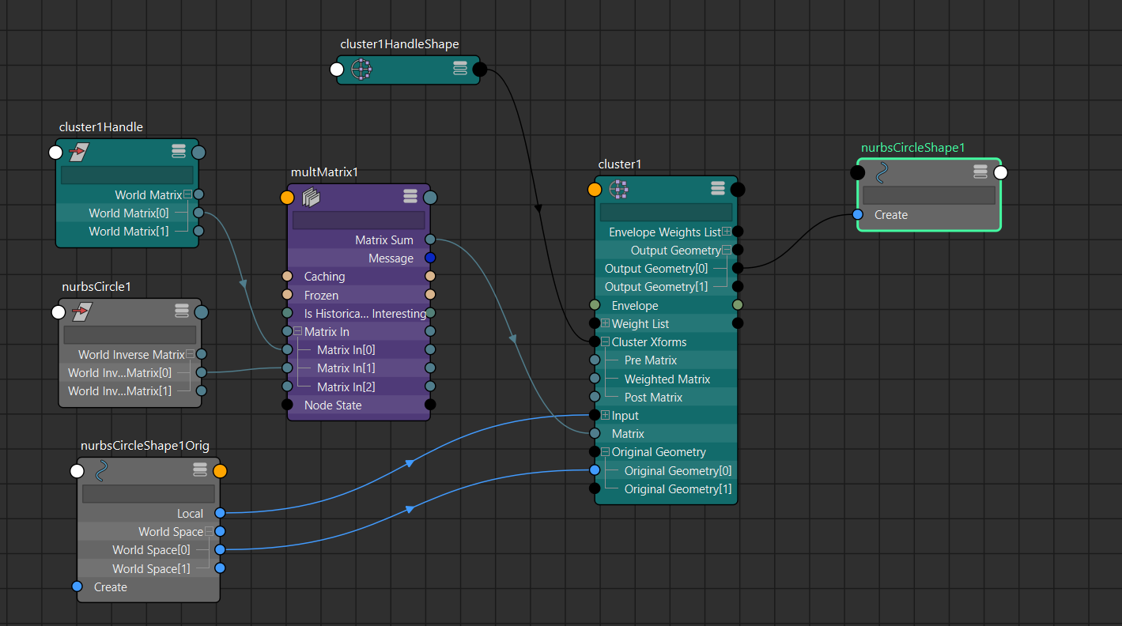Click the nurbsCircle1 transform icon

point(82,311)
